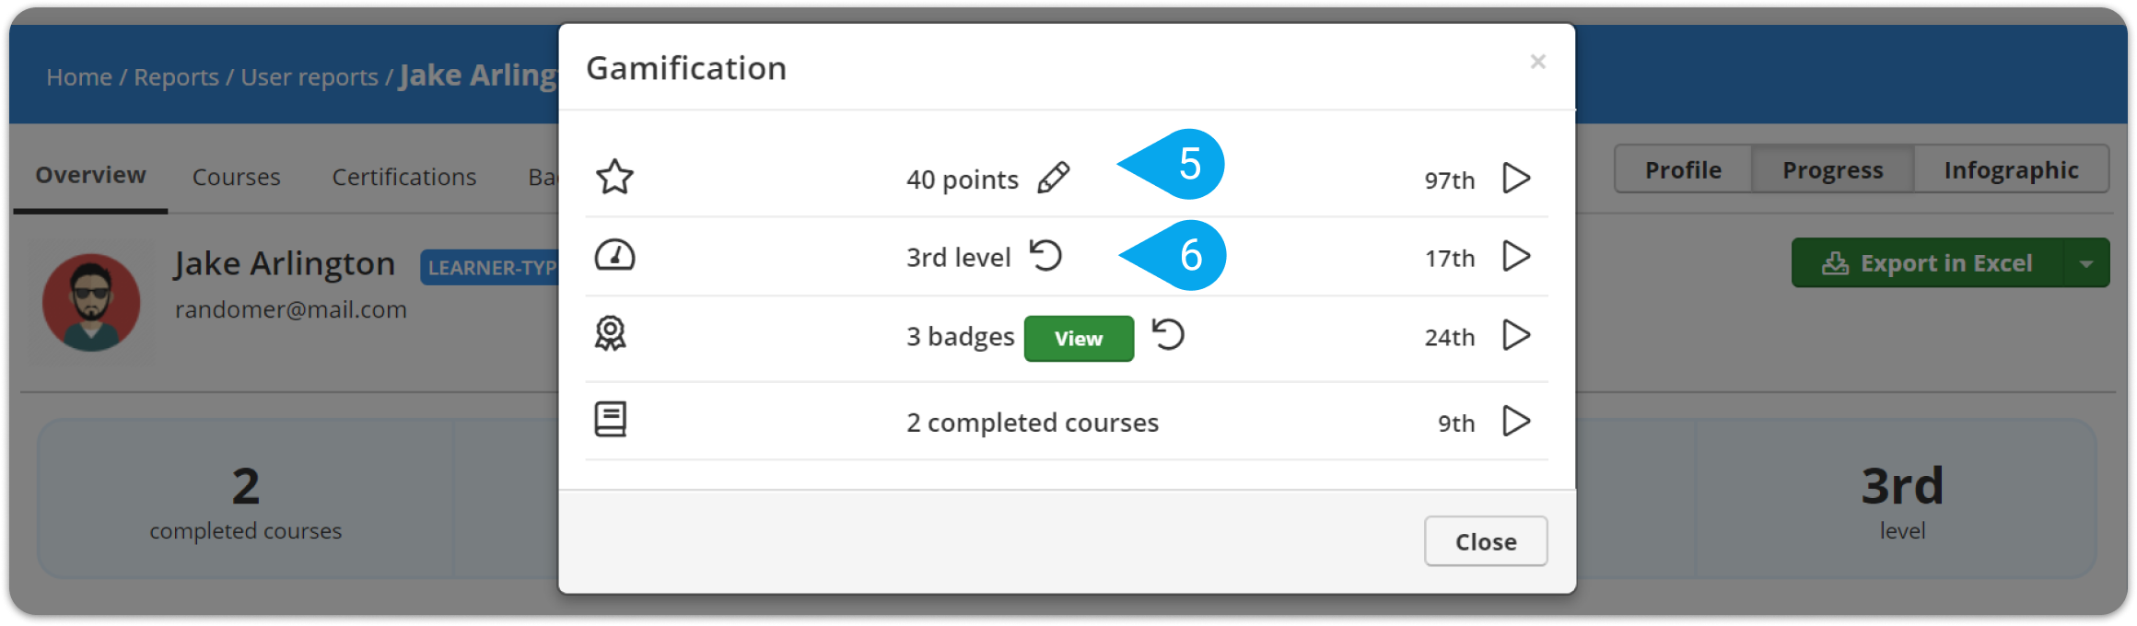This screenshot has height=626, width=2137.
Task: Reset badges with the circular arrow icon
Action: click(x=1168, y=334)
